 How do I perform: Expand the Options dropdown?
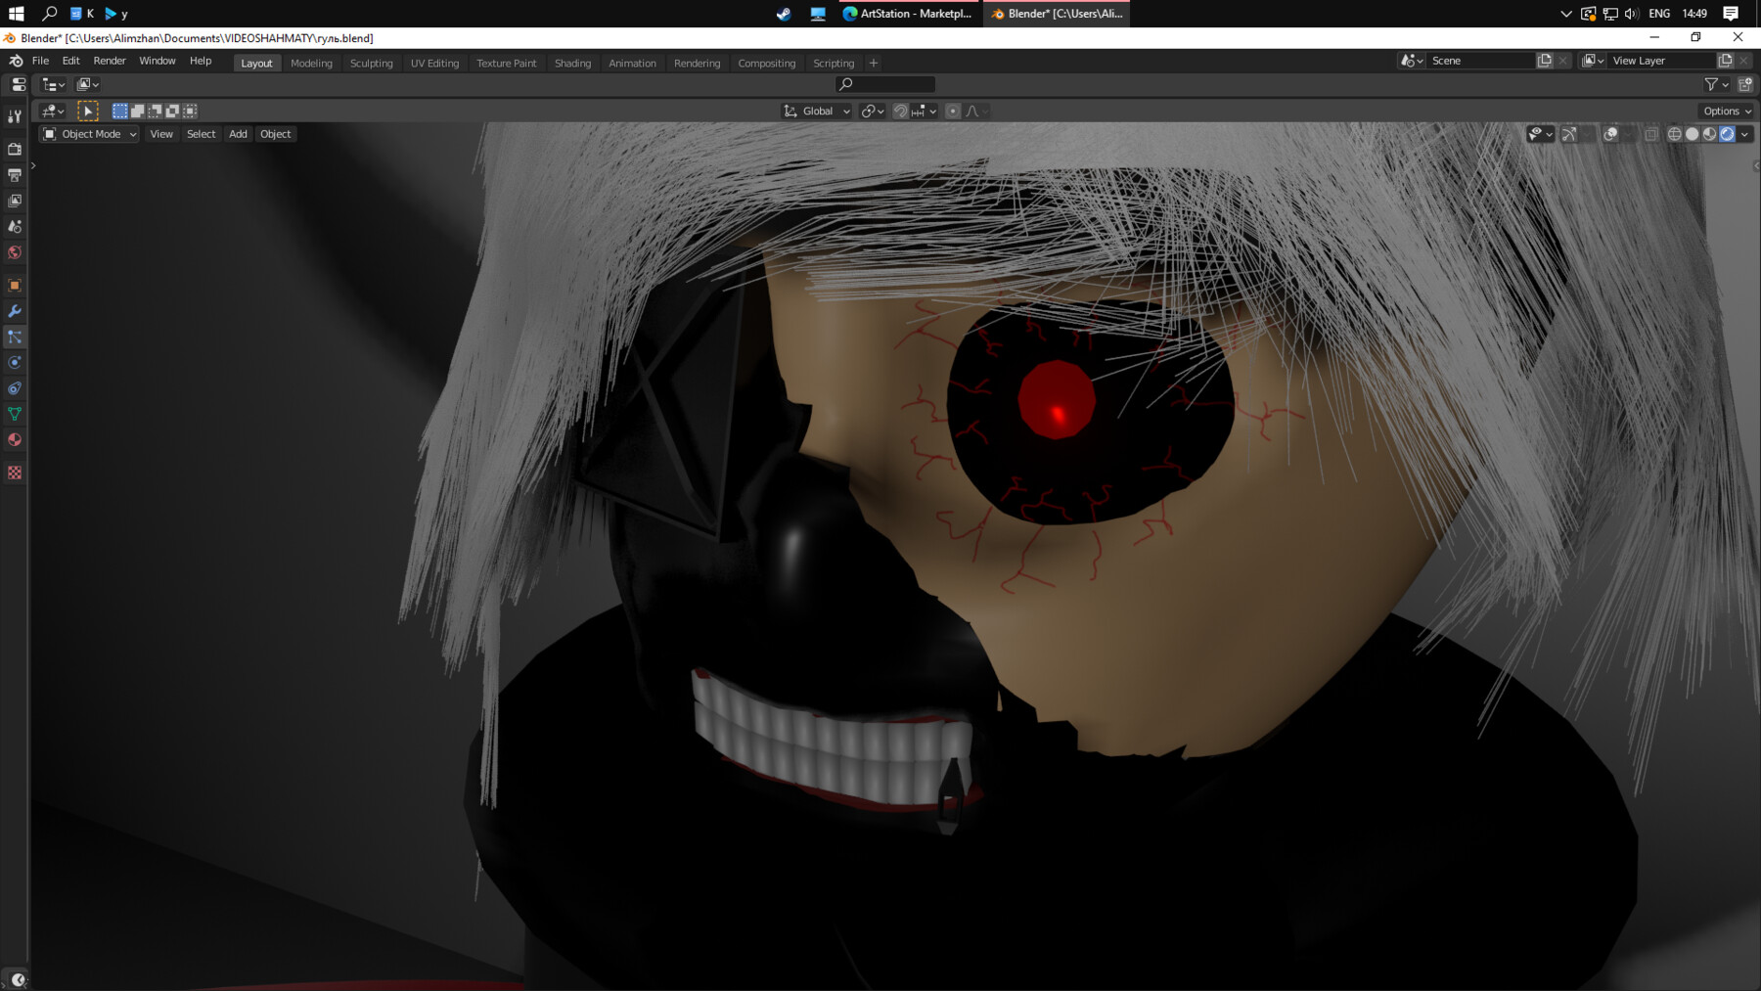(1727, 111)
